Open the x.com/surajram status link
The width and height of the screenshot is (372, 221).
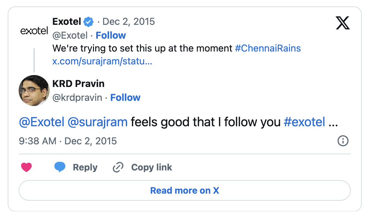(x=102, y=61)
